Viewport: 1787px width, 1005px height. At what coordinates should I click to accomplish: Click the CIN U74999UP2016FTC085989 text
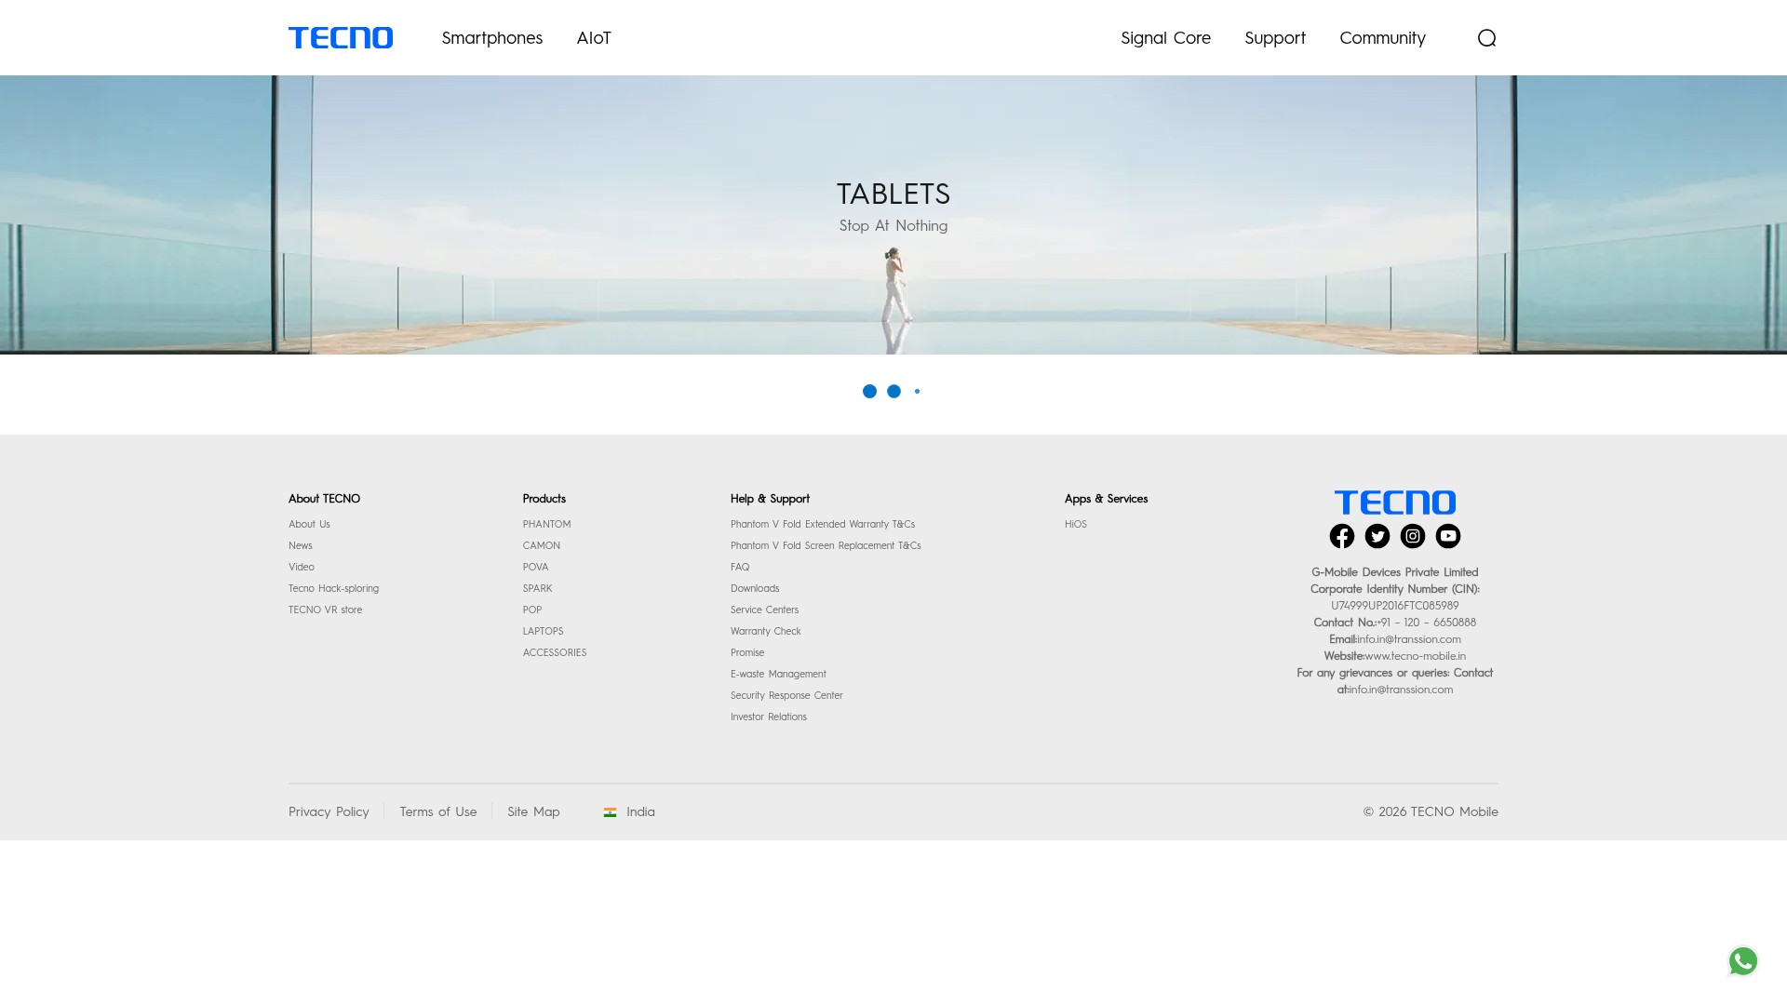[1395, 606]
